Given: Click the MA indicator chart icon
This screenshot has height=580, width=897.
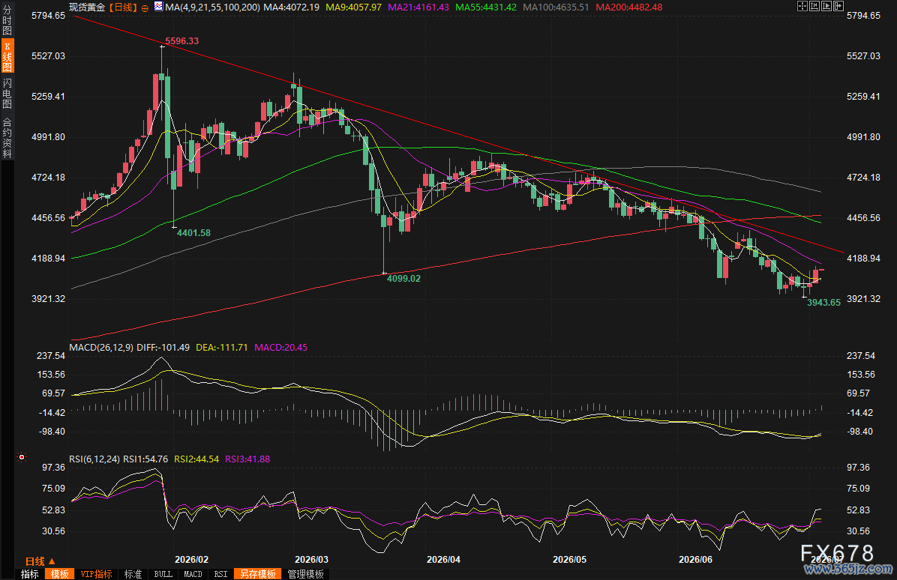Looking at the screenshot, I should pos(158,7).
